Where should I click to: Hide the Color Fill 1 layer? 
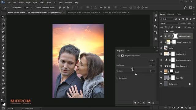161,78
